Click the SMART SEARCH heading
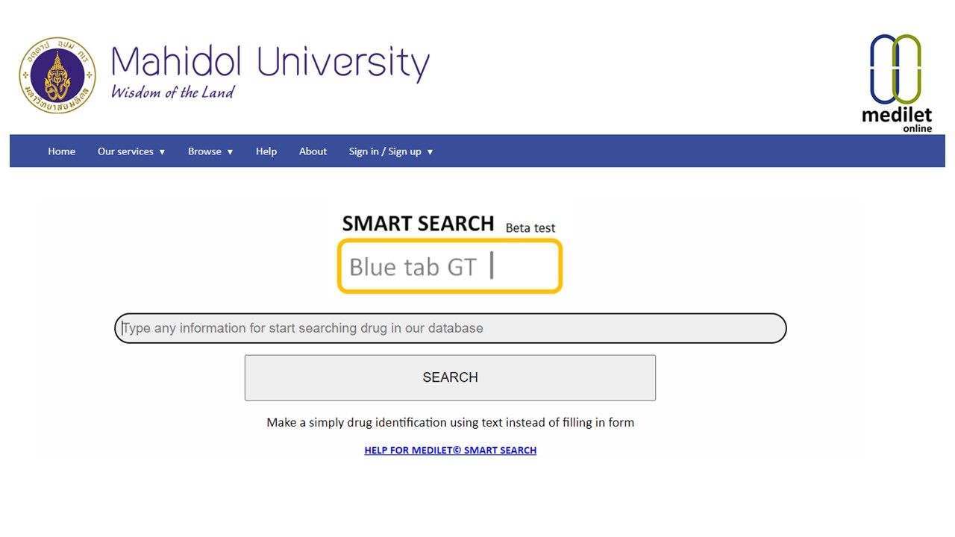955x537 pixels. (418, 224)
